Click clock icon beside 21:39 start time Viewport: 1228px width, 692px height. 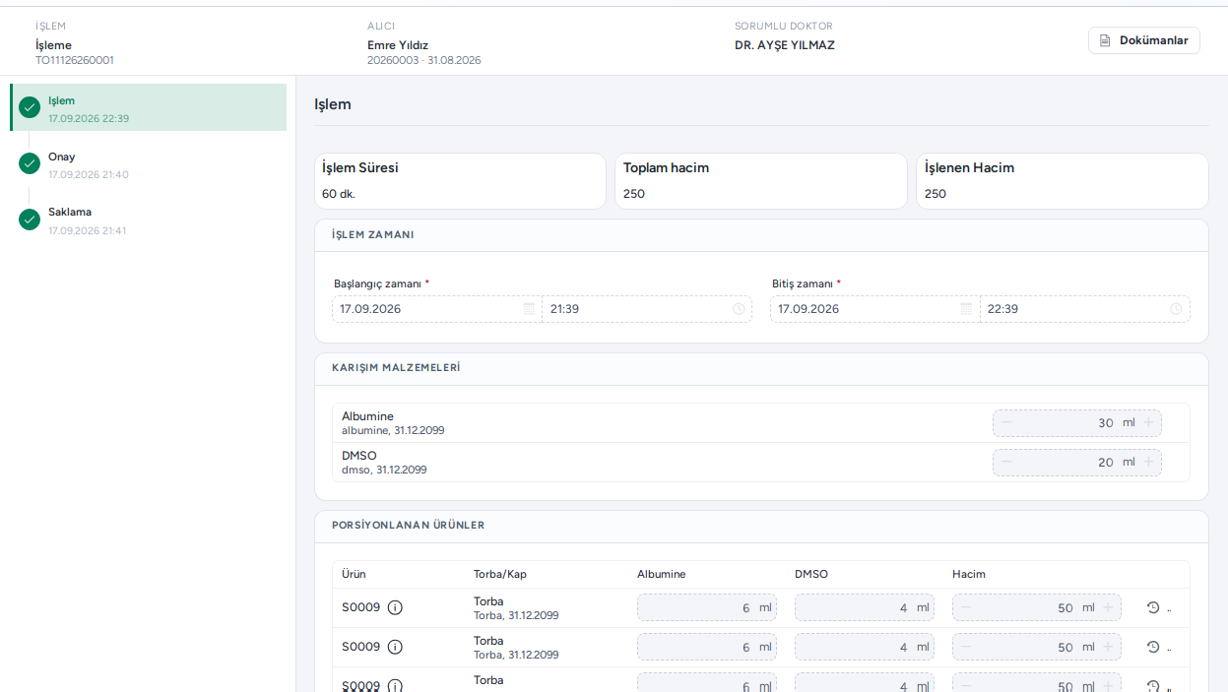pyautogui.click(x=739, y=309)
